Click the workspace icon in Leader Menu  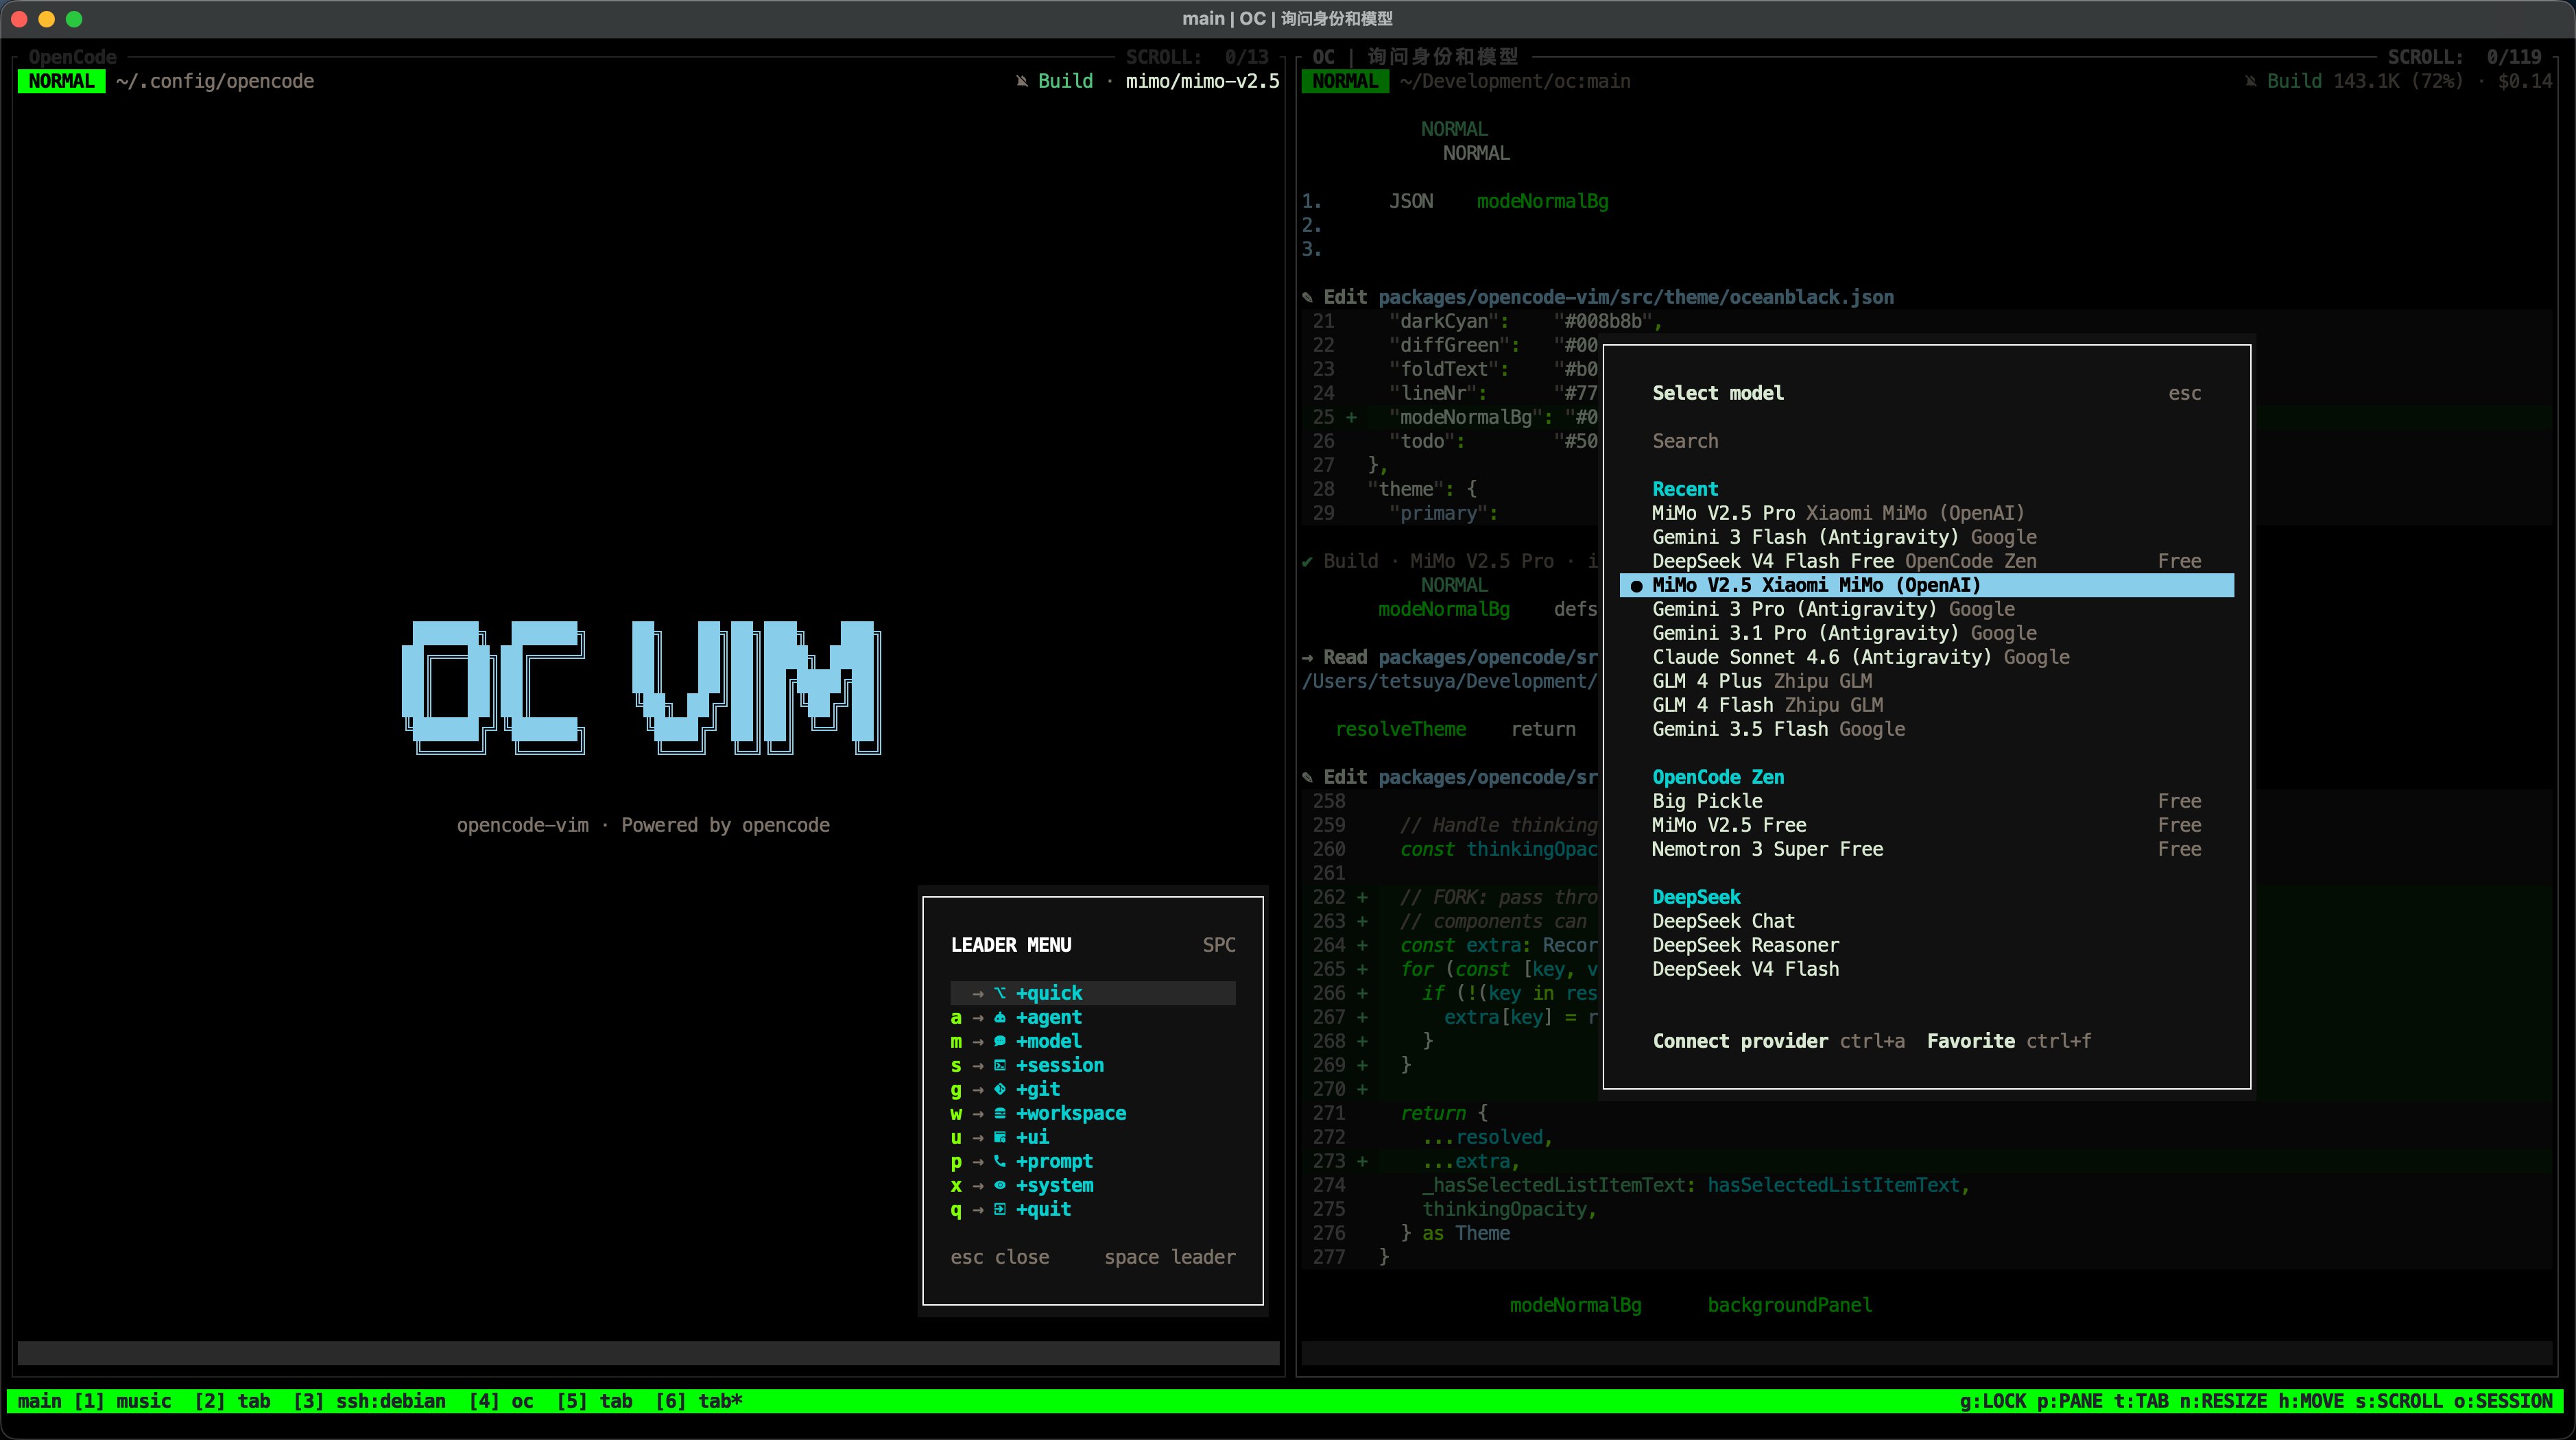pos(999,1113)
